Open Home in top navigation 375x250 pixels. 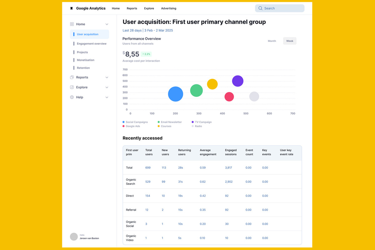pos(116,8)
